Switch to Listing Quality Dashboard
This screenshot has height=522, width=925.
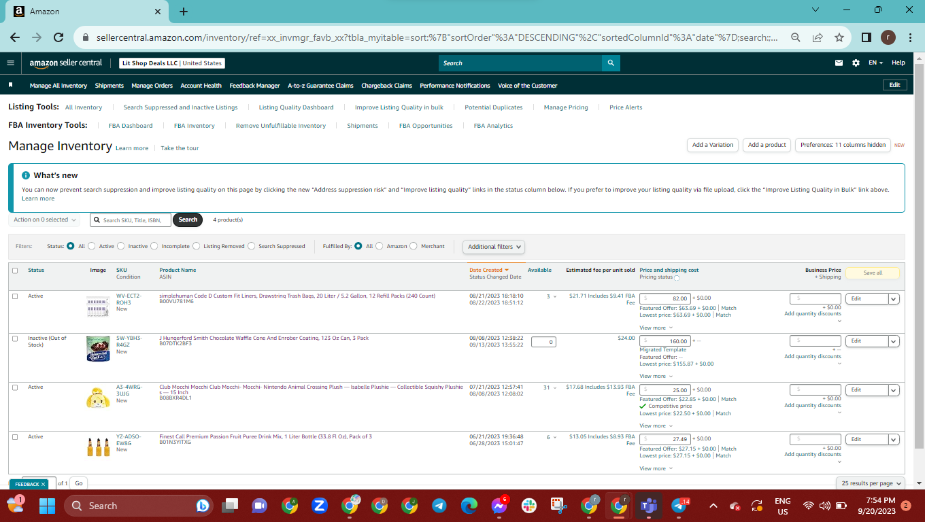[x=297, y=107]
